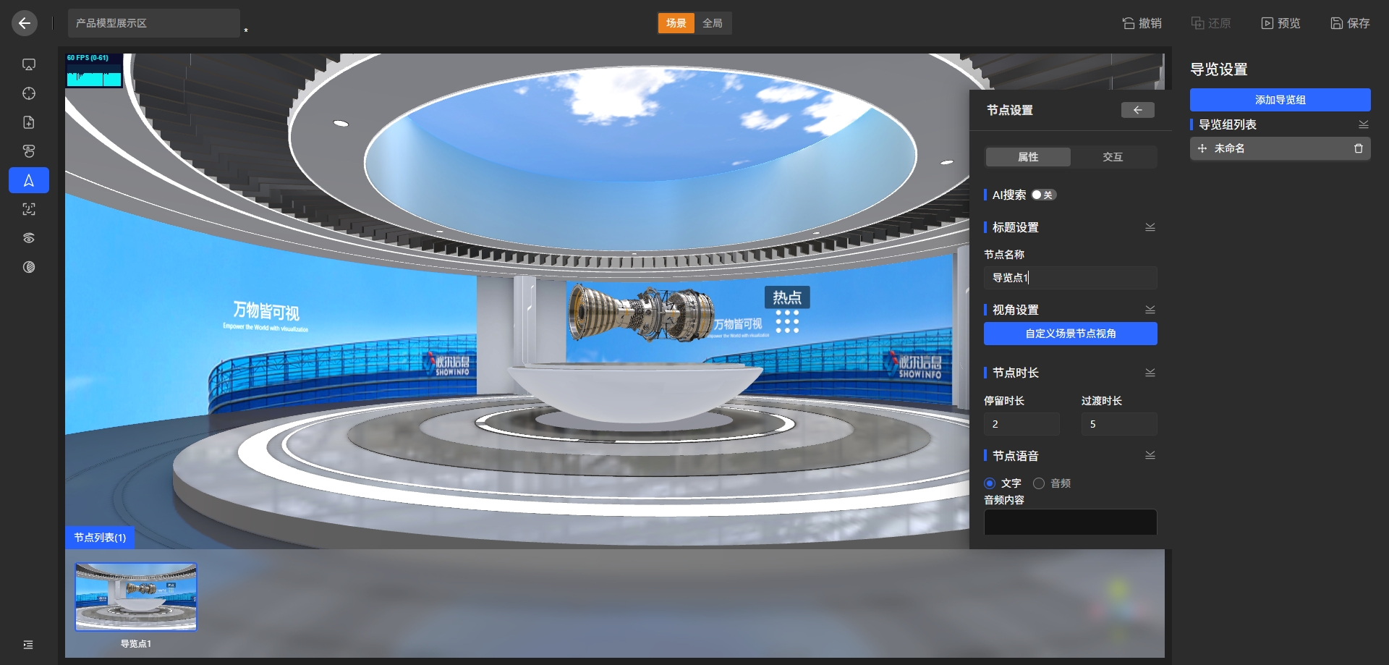
Task: Collapse the 节点时长 section
Action: (1150, 373)
